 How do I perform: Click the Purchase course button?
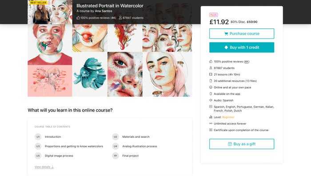coord(242,34)
